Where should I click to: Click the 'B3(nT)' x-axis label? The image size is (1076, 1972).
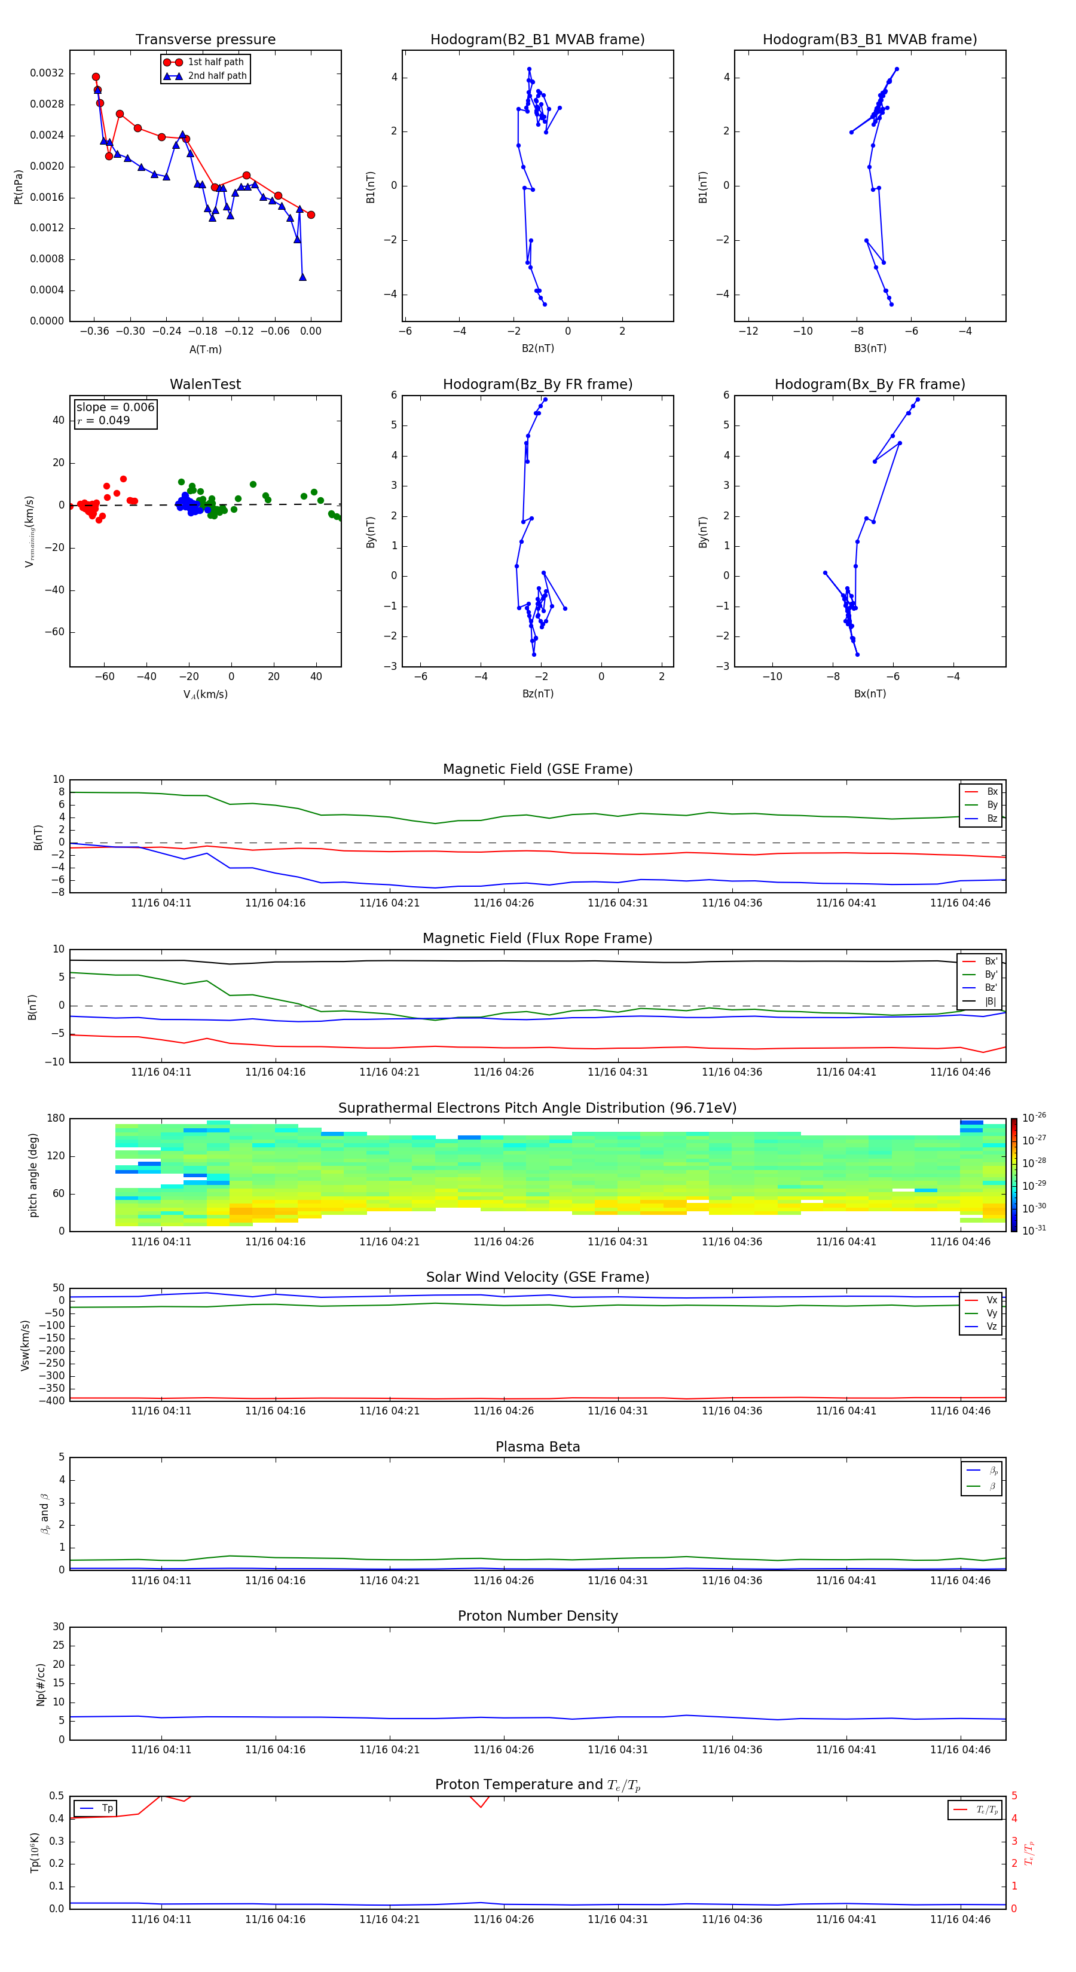coord(870,348)
